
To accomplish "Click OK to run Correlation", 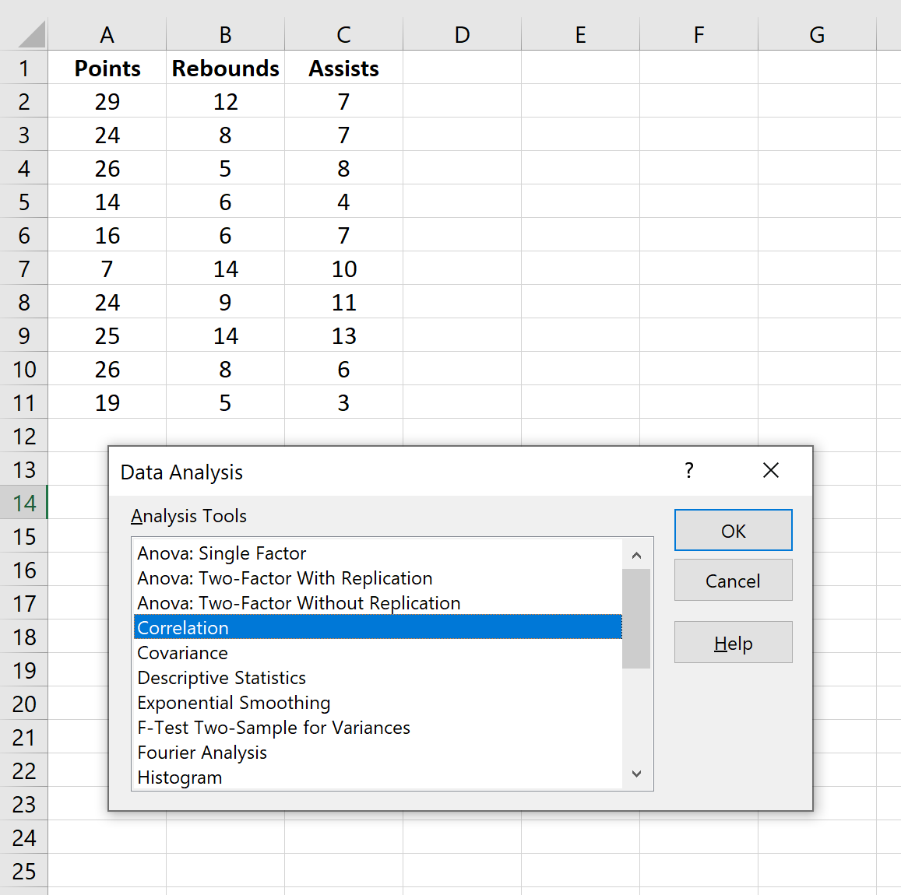I will click(733, 530).
